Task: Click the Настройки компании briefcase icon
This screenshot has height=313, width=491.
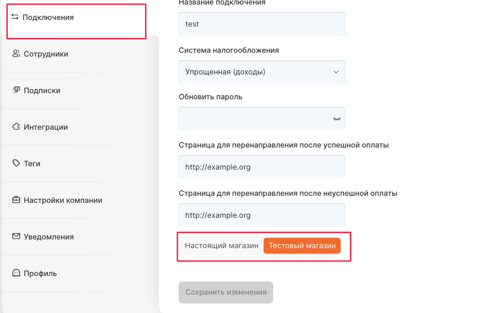Action: (16, 200)
